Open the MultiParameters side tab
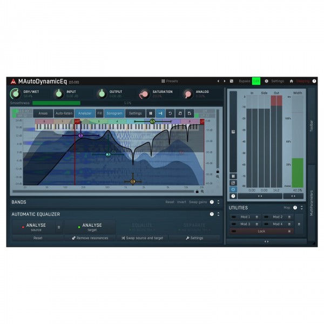324x324 pixels. click(312, 203)
